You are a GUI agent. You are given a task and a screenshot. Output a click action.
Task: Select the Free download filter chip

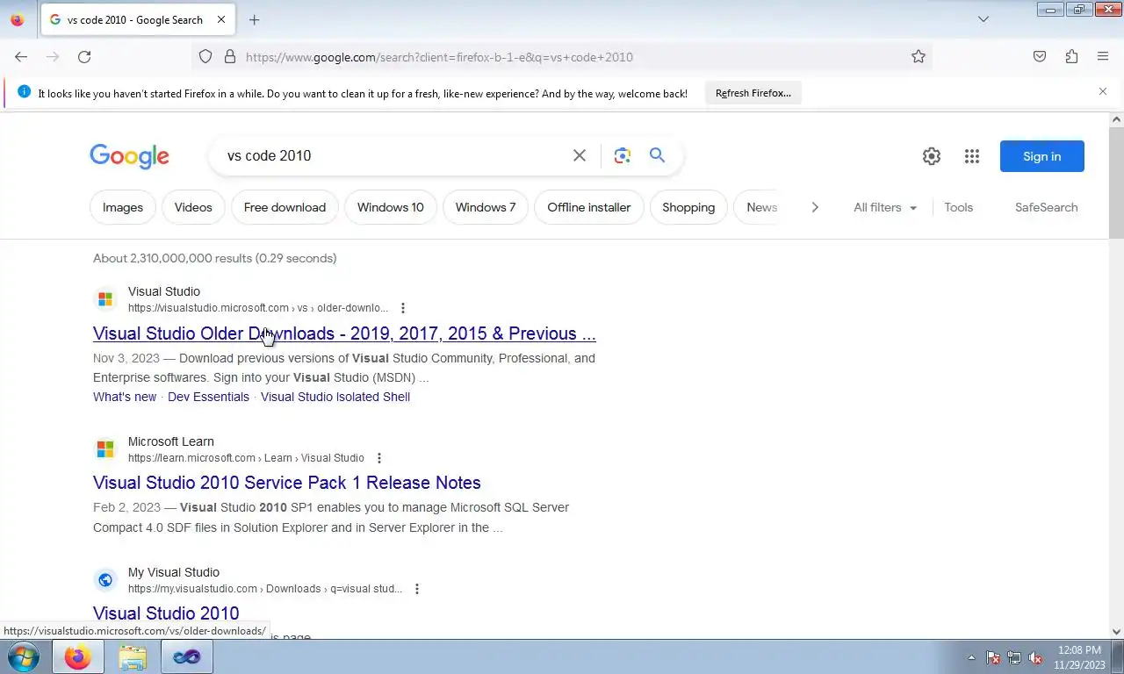pyautogui.click(x=285, y=207)
